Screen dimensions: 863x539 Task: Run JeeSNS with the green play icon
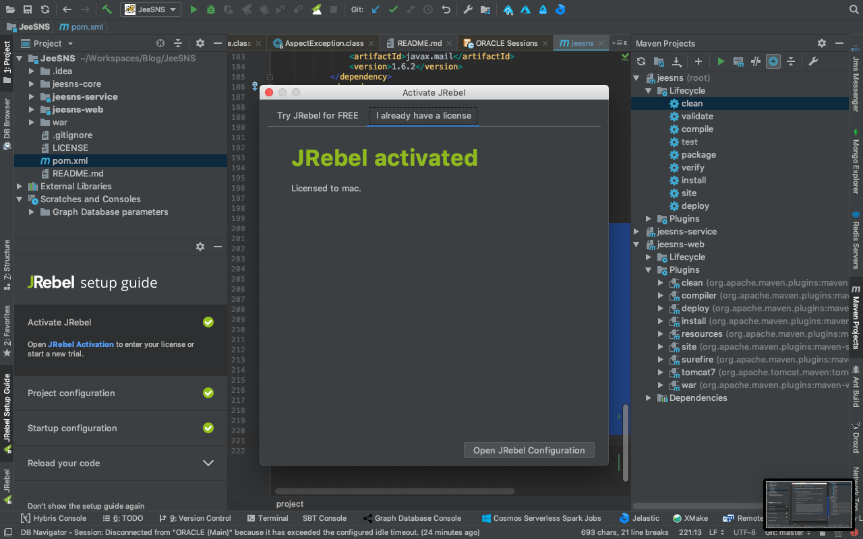194,9
